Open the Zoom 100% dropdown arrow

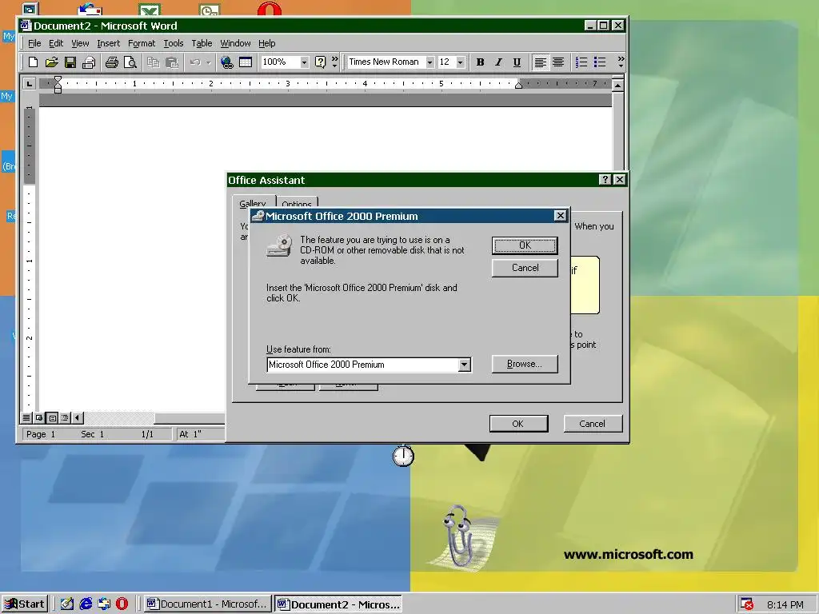tap(304, 62)
